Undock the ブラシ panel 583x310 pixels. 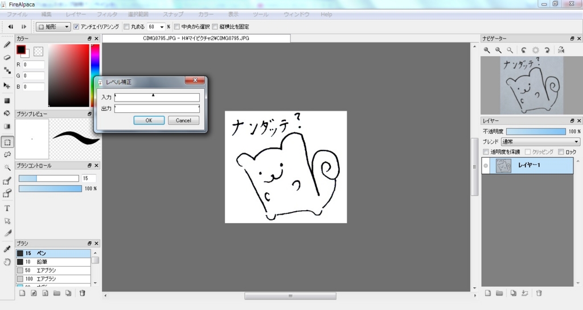(x=89, y=243)
